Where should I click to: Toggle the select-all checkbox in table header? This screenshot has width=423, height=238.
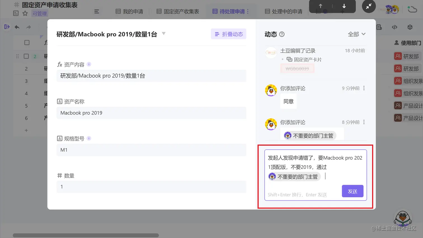(26, 42)
